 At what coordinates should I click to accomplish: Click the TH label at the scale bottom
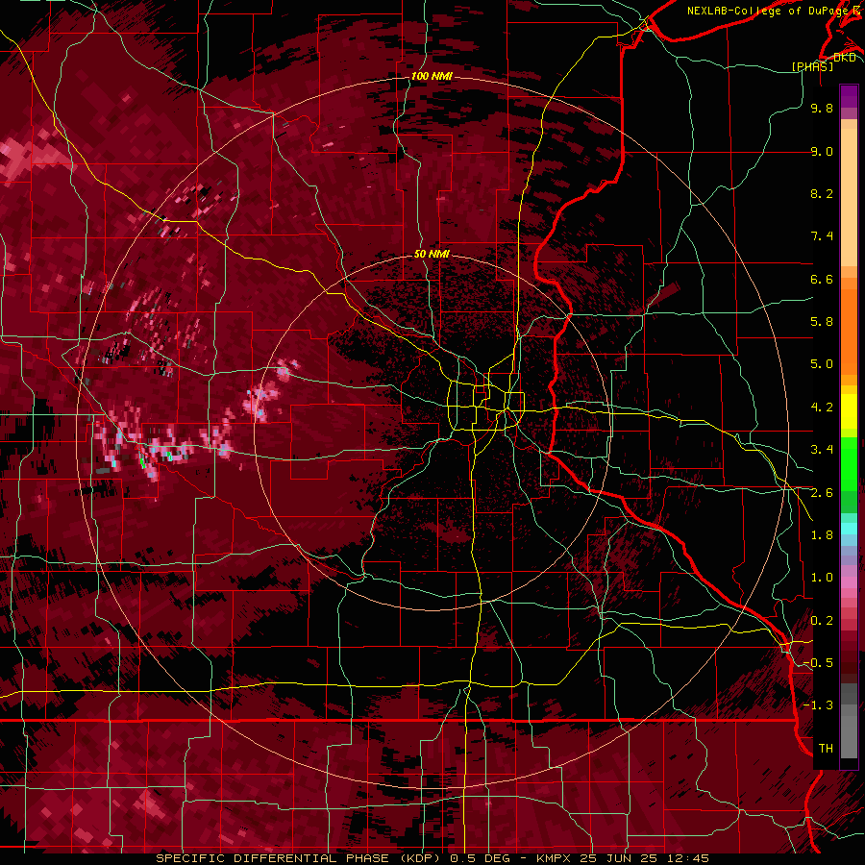[x=826, y=749]
